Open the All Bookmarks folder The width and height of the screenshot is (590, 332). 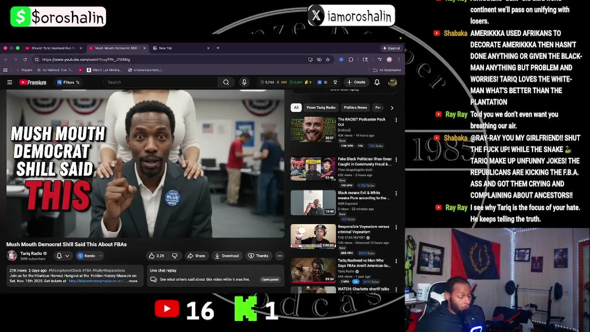tap(387, 70)
